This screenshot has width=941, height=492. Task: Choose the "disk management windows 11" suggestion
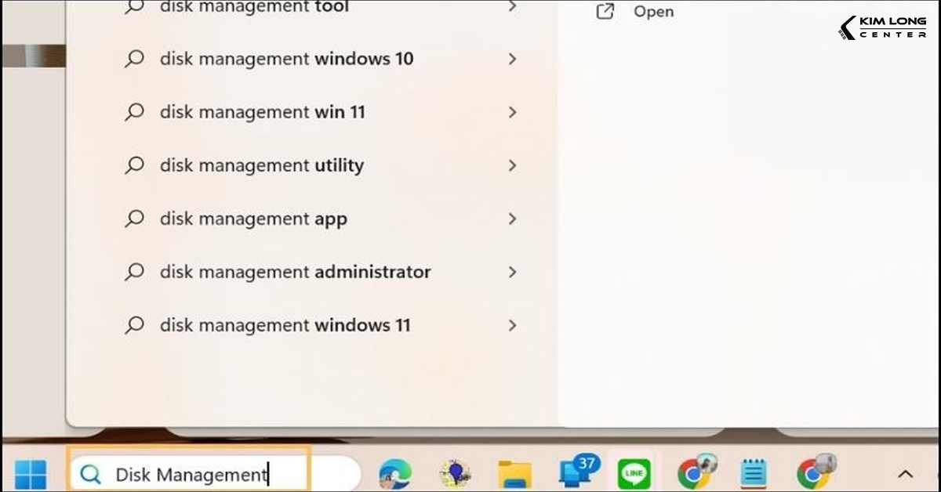[285, 325]
